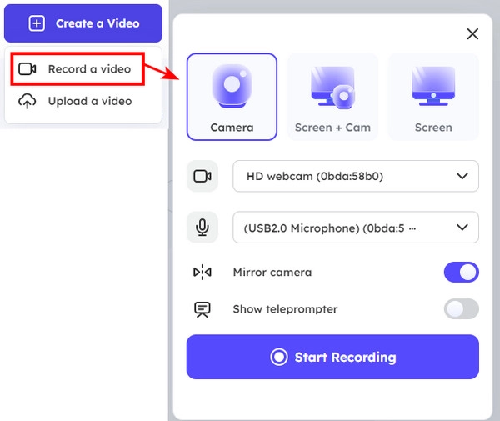Viewport: 500px width, 421px height.
Task: Expand the webcam list using its chevron arrow
Action: click(x=462, y=177)
